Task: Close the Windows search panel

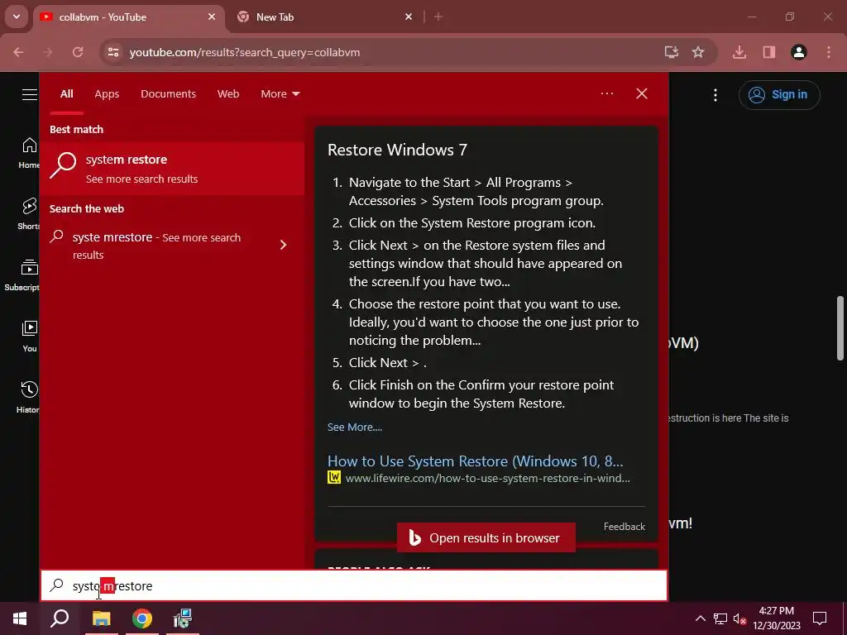Action: click(642, 93)
